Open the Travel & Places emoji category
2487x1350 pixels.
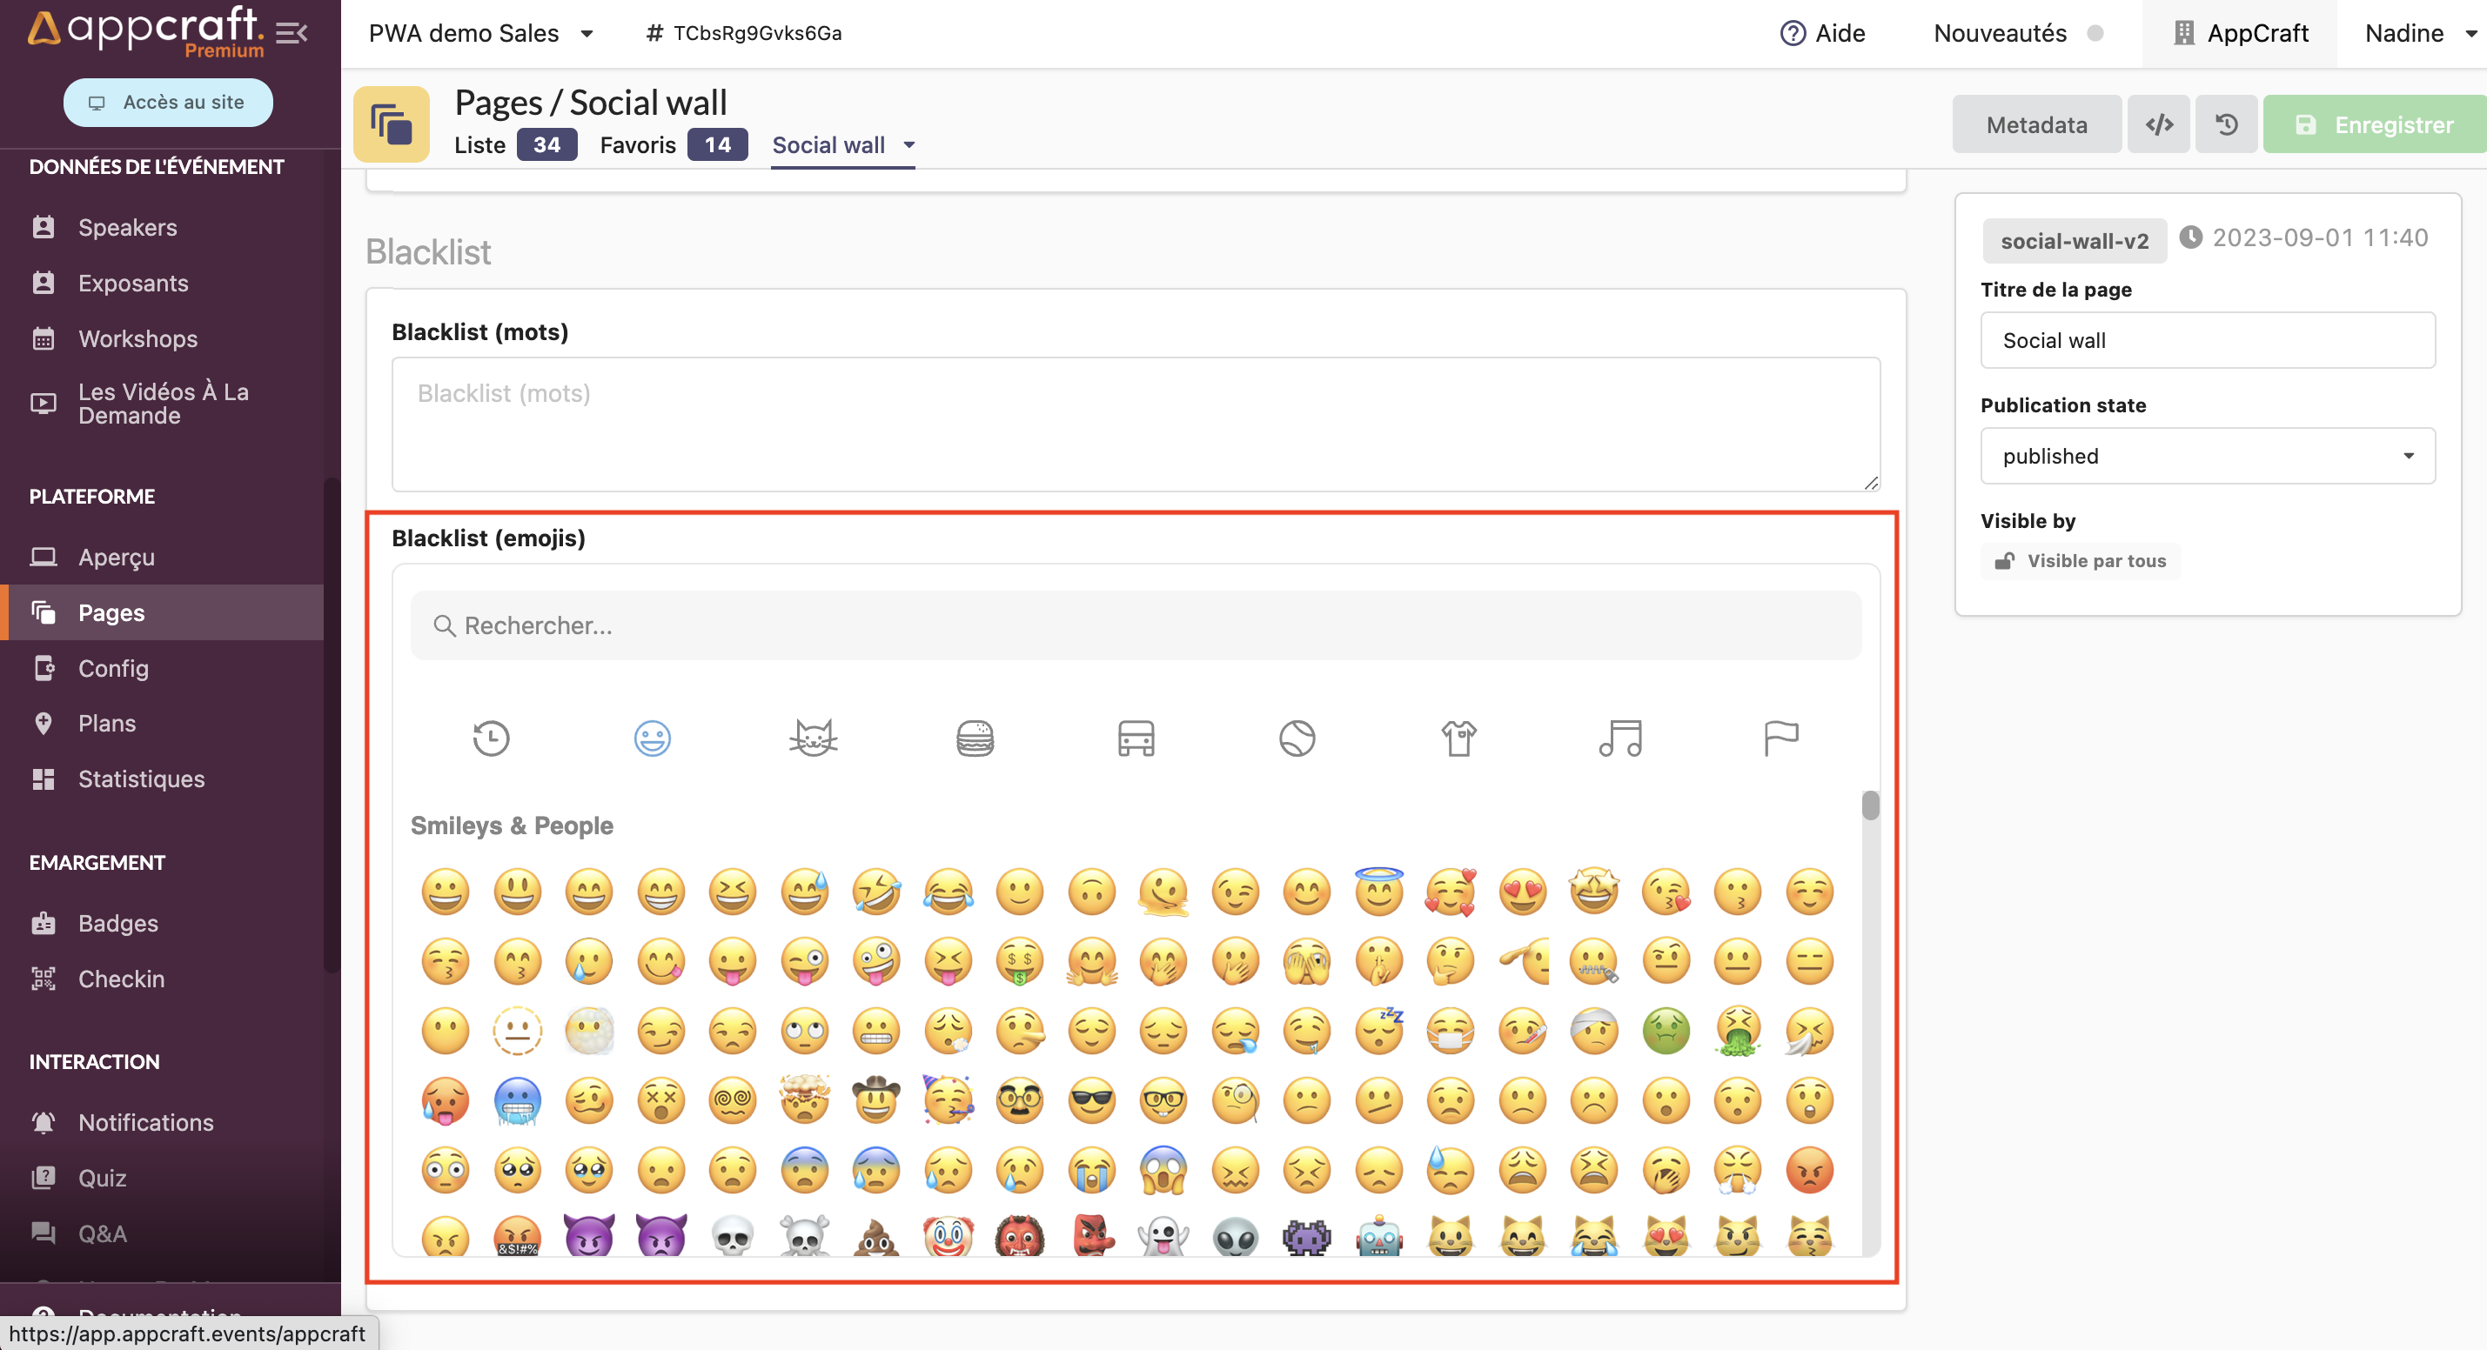click(1136, 738)
